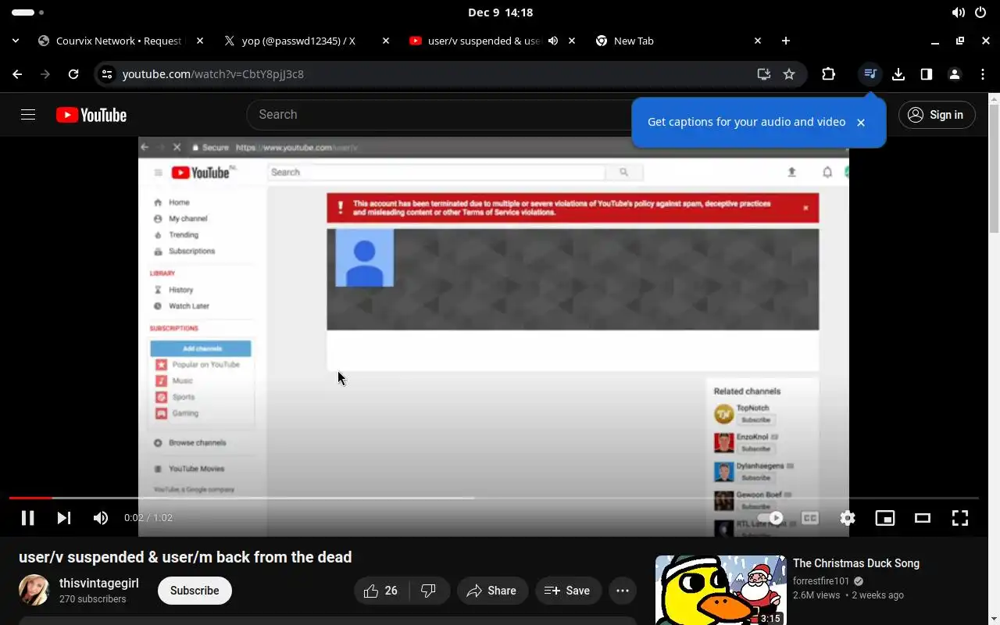The height and width of the screenshot is (625, 1000).
Task: Like the video
Action: [381, 591]
